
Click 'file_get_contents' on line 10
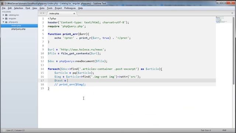pos(75,53)
